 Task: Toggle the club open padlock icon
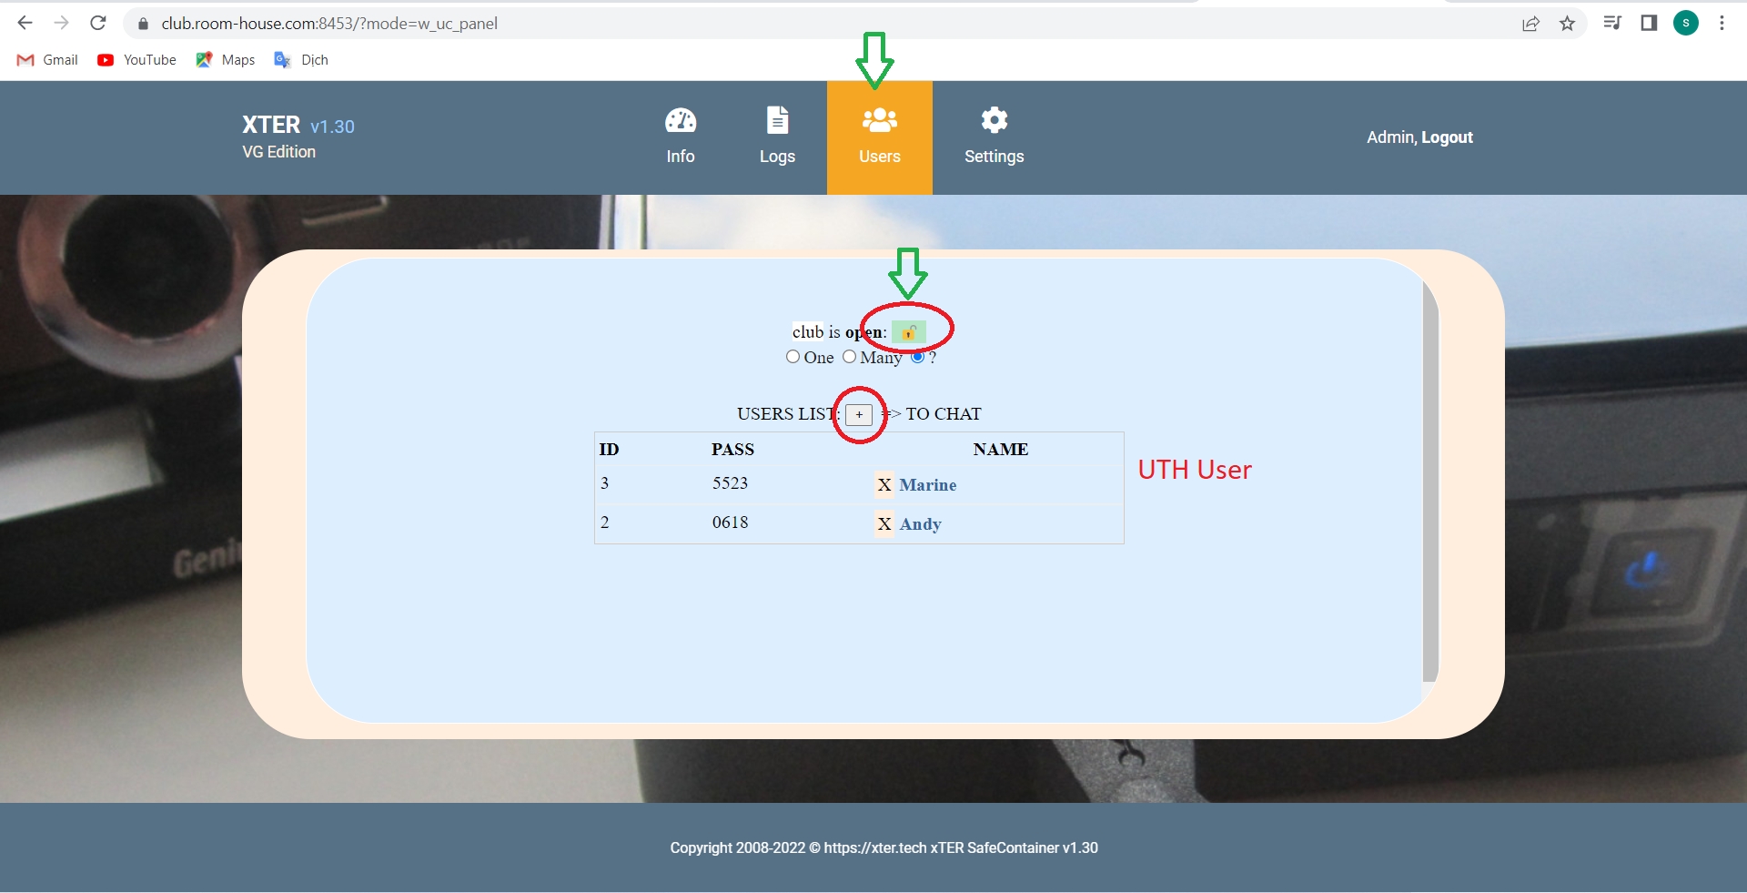pos(908,332)
